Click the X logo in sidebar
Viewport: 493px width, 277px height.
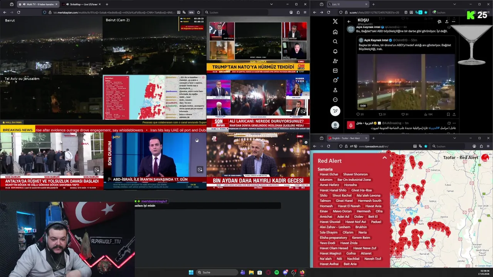pyautogui.click(x=335, y=22)
